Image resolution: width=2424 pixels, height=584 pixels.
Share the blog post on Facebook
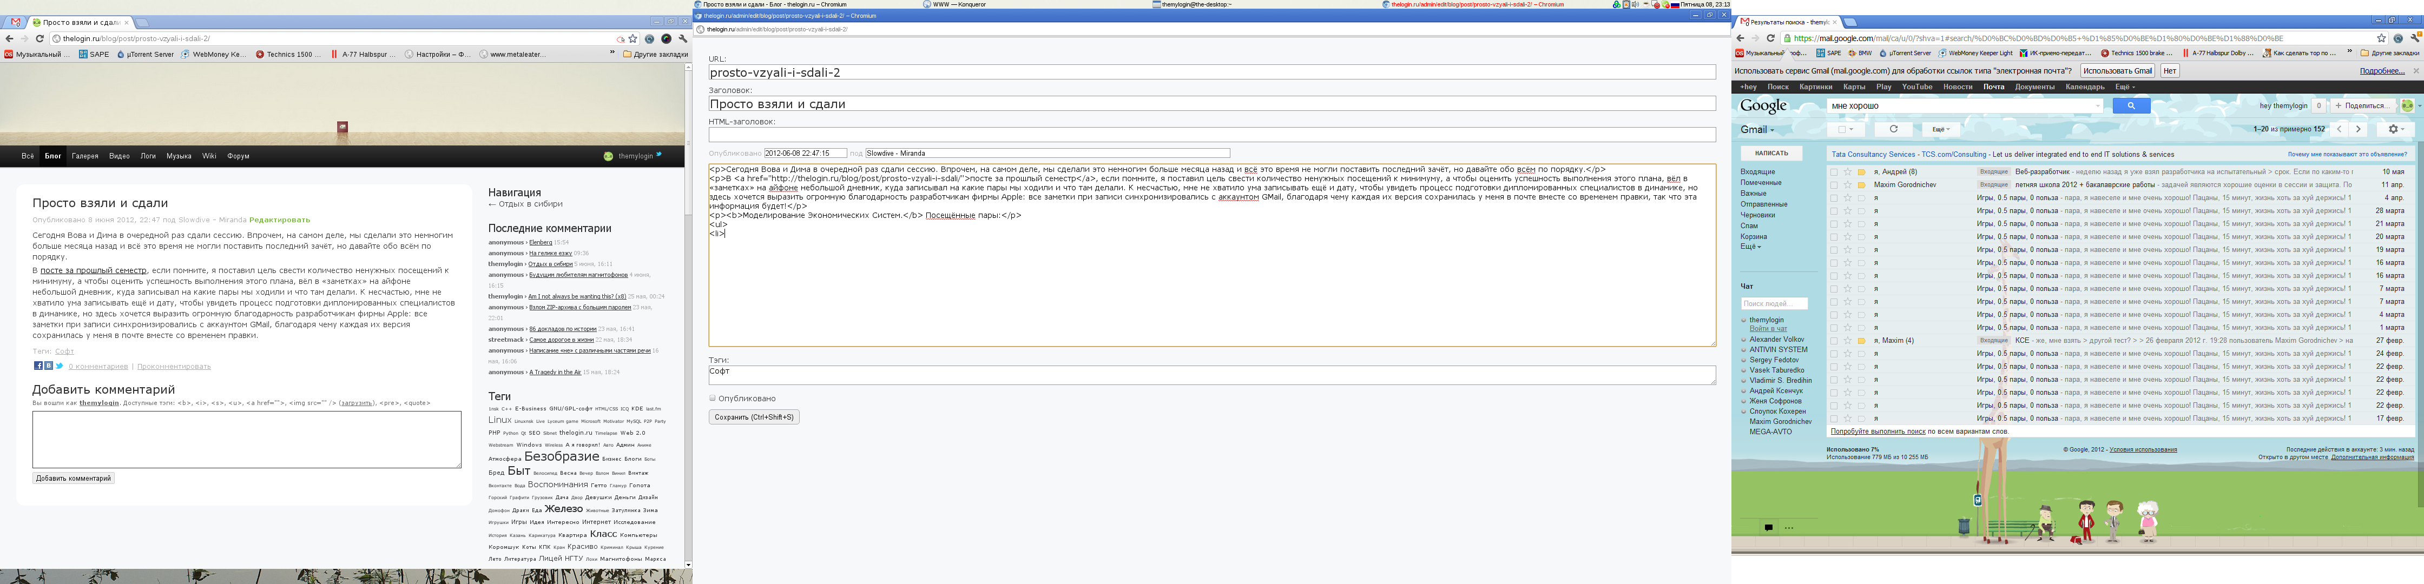point(38,366)
